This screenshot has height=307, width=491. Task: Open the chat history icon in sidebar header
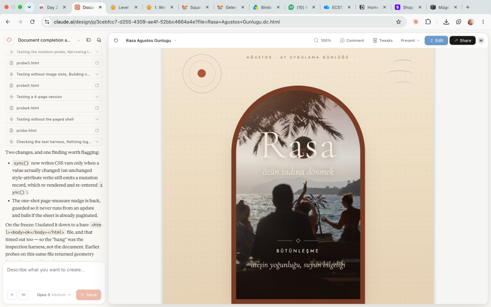coord(99,40)
